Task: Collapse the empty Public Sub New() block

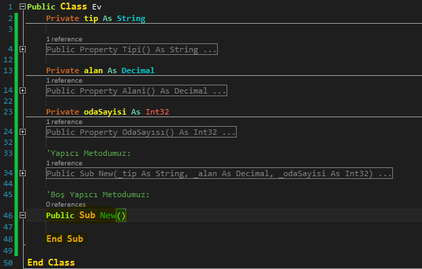Action: click(22, 215)
